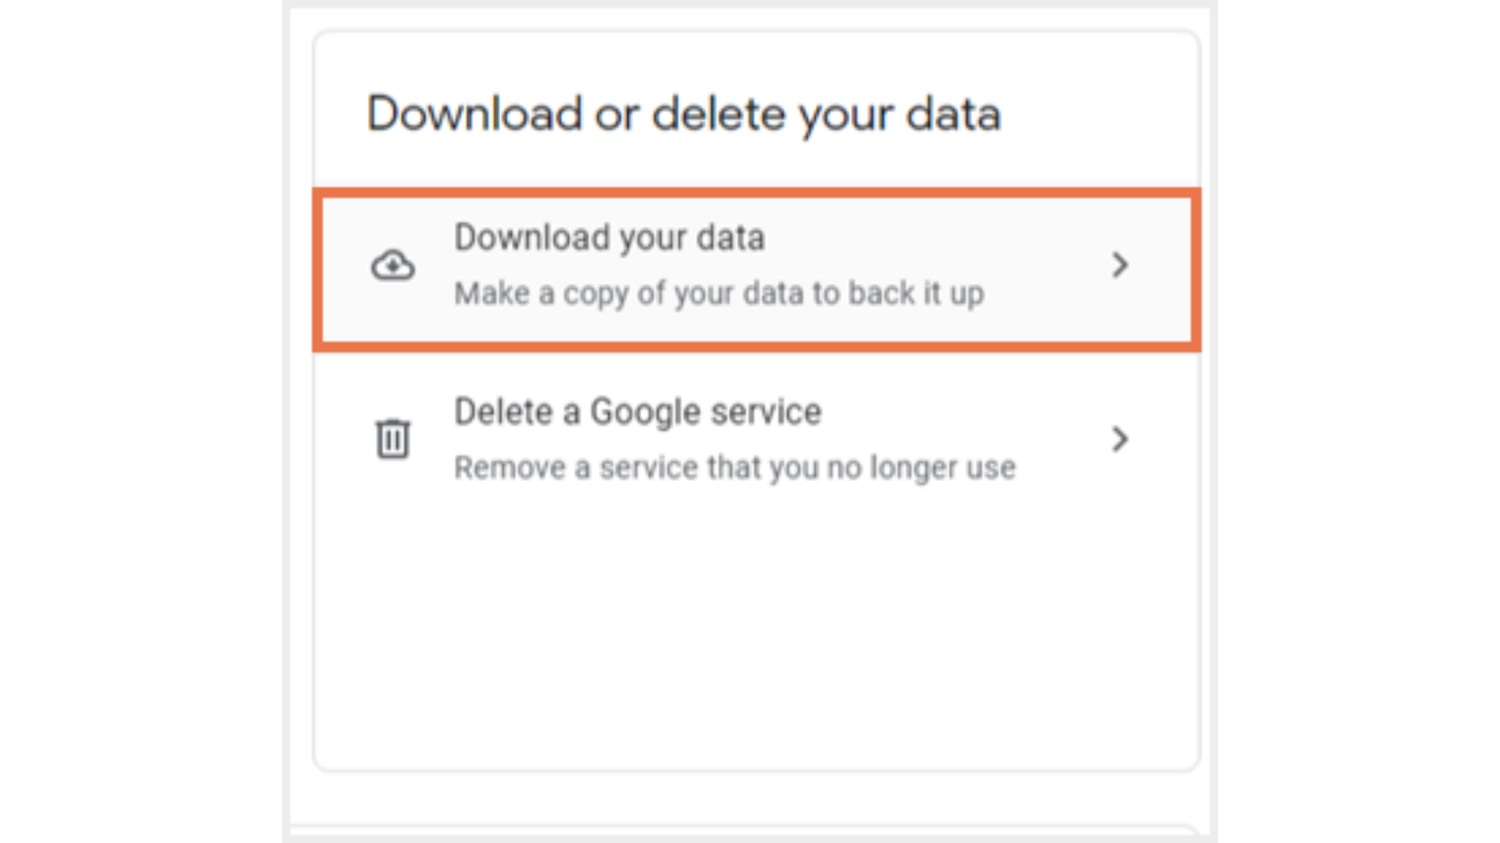The image size is (1500, 843).
Task: Click the word "delete" in the card heading
Action: (719, 114)
